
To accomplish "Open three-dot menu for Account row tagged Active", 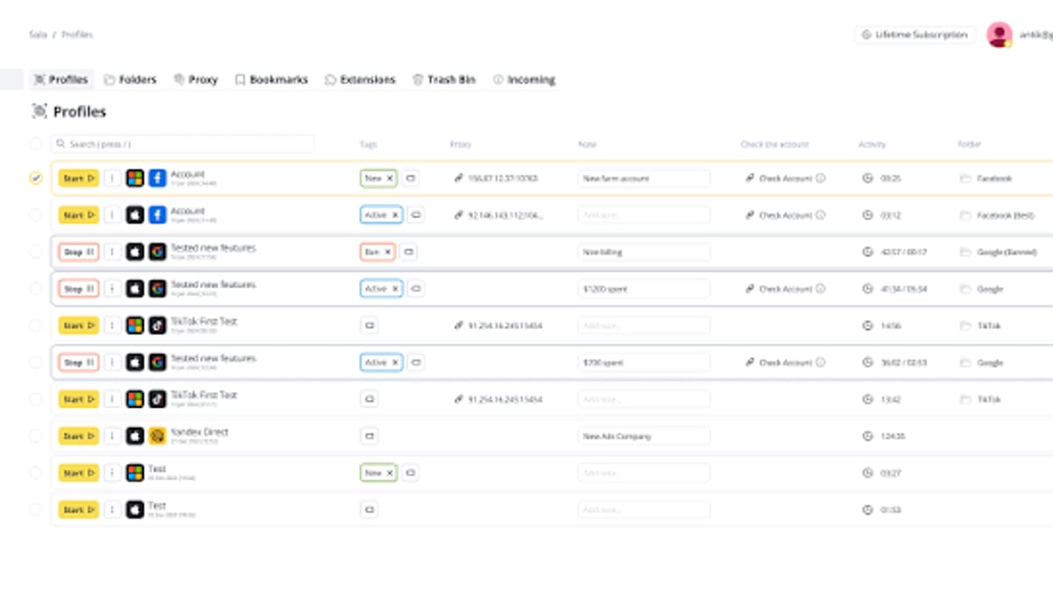I will click(x=112, y=215).
